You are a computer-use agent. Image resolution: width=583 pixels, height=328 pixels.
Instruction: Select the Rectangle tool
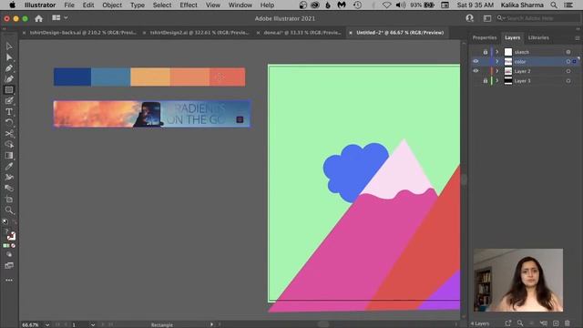coord(9,90)
